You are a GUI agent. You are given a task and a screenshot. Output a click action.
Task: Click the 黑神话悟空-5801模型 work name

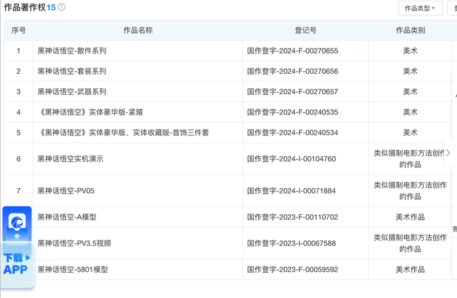(x=72, y=269)
